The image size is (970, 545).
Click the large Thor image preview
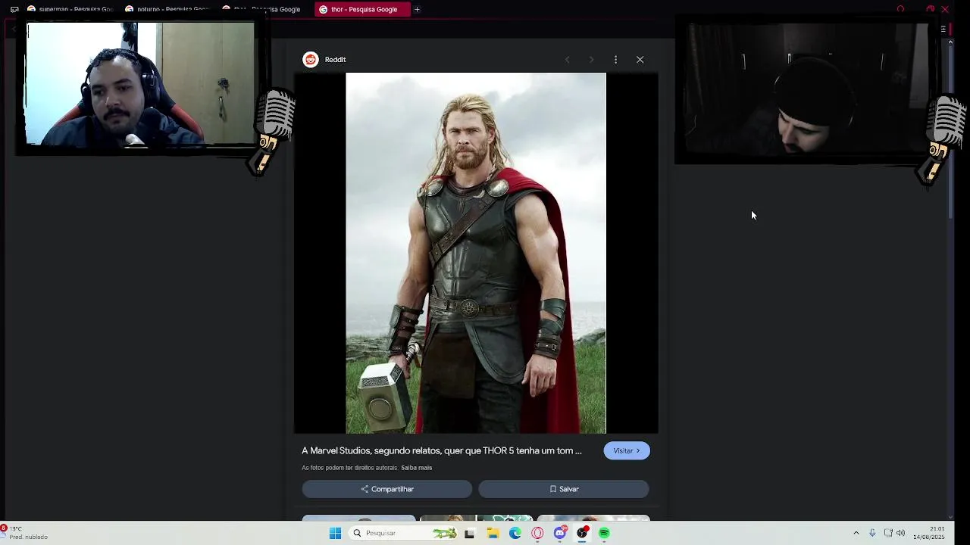click(x=476, y=253)
